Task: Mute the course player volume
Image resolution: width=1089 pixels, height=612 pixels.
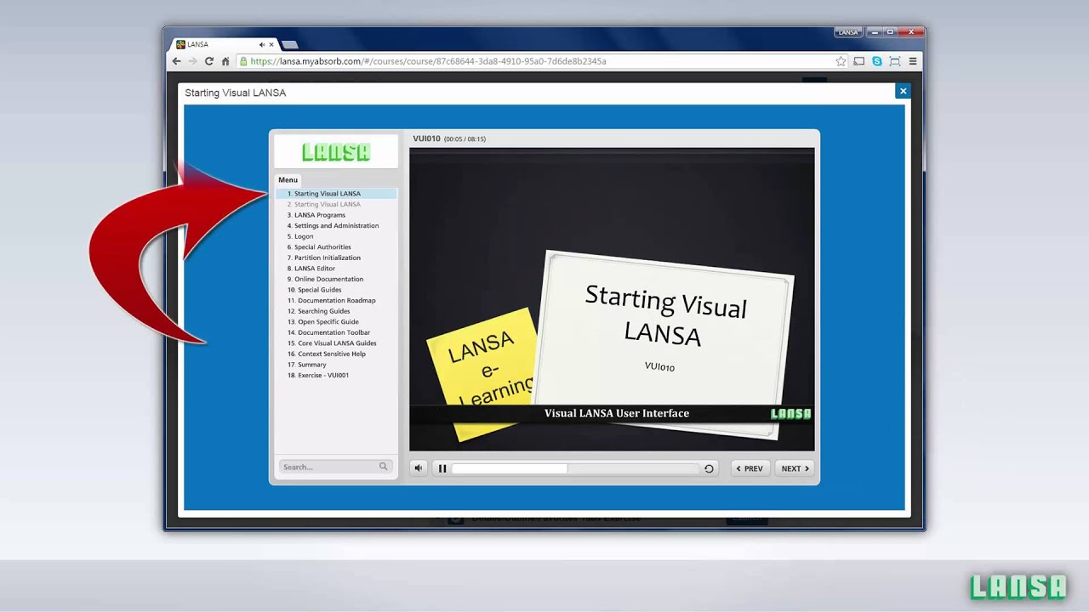Action: coord(418,468)
